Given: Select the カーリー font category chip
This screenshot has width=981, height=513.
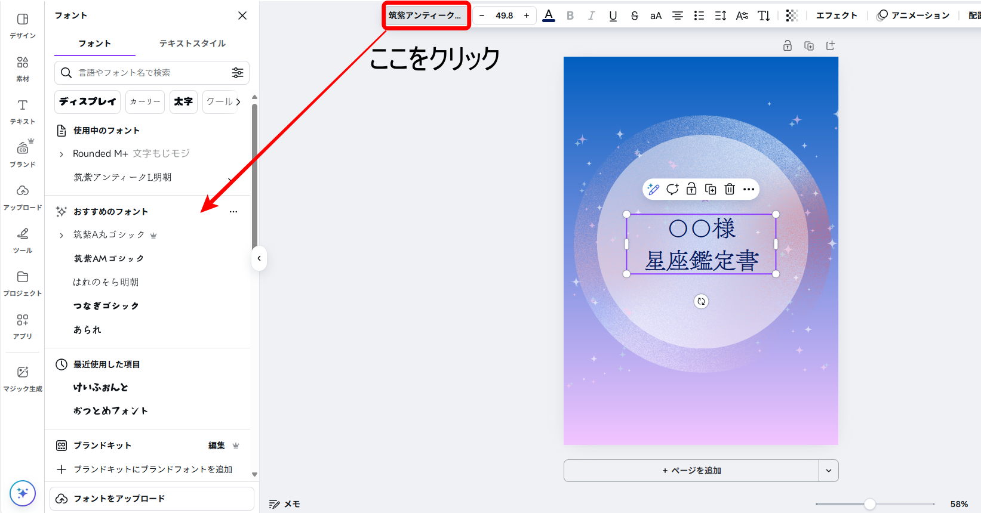Looking at the screenshot, I should pyautogui.click(x=145, y=102).
